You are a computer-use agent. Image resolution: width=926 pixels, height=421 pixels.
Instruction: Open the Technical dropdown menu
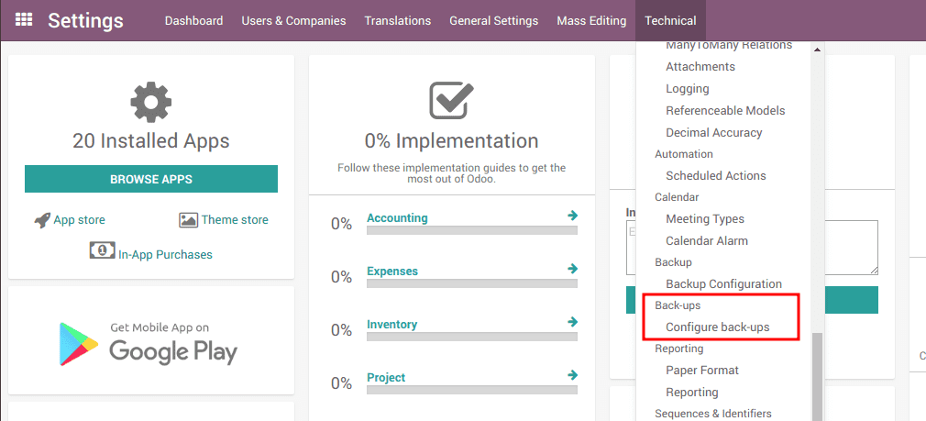(669, 20)
